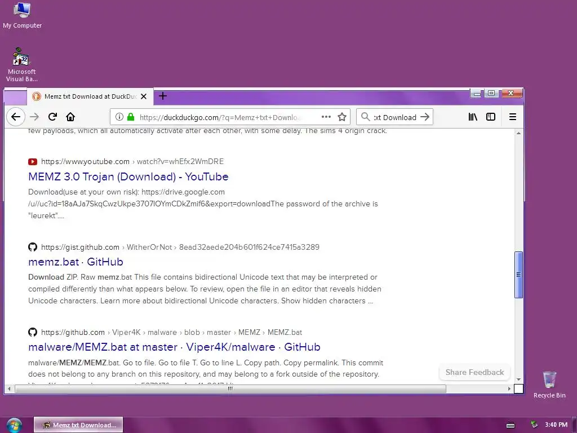Maximize the browser window

tap(491, 93)
